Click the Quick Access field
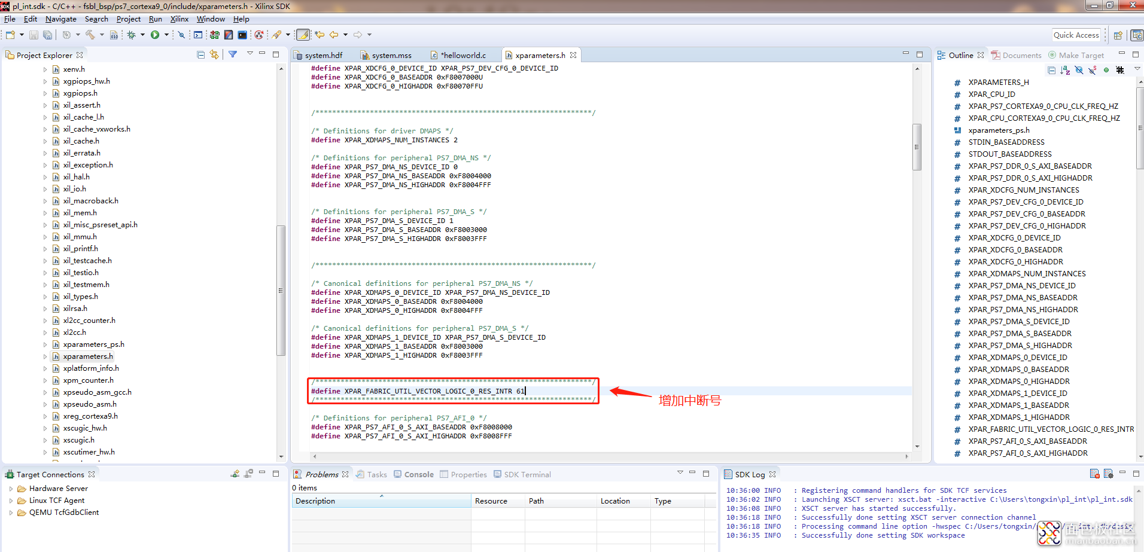This screenshot has width=1144, height=552. click(1076, 35)
